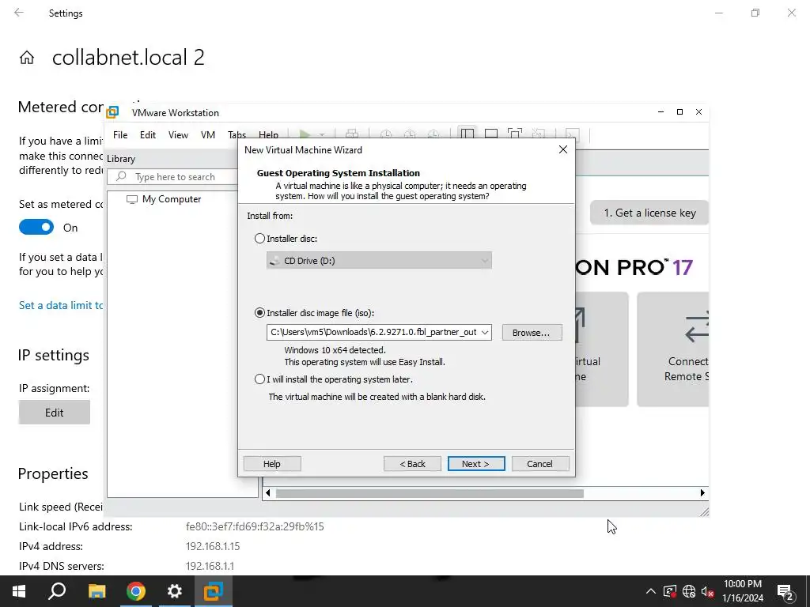Click the taskbar clock showing 10:00 PM

coord(742,591)
